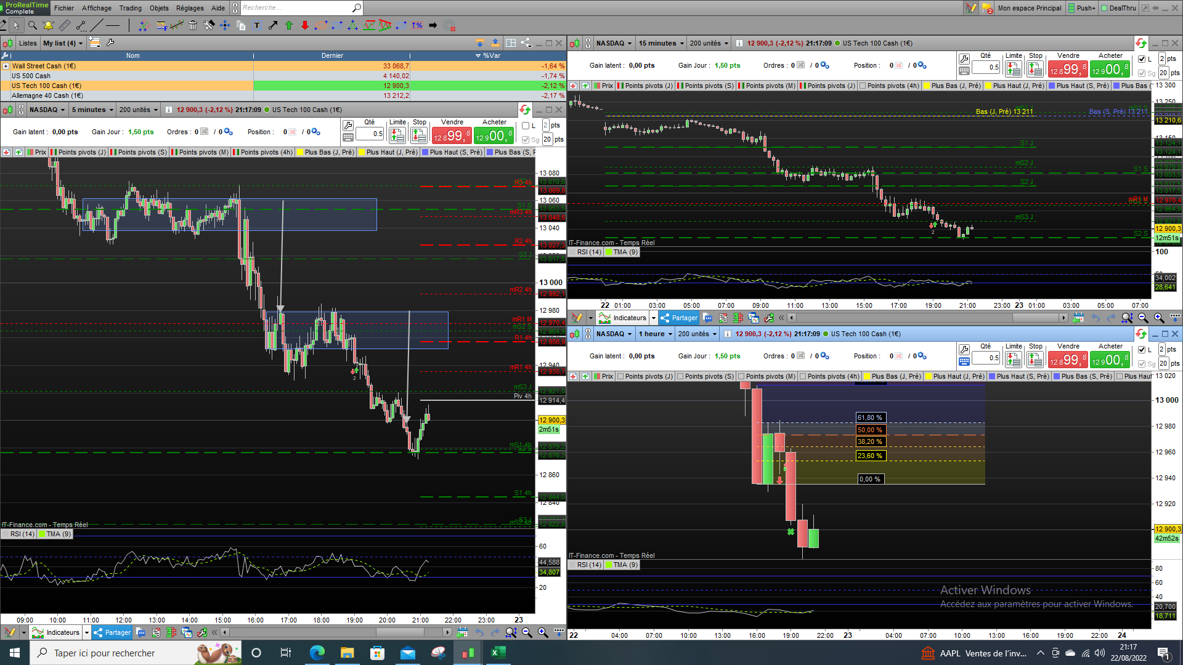Toggle the L checkbox in 5-minute chart

pos(526,126)
